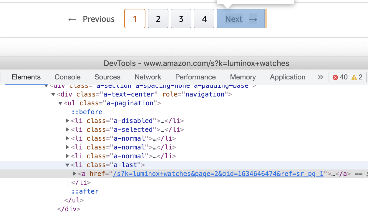Collapse the ul a-pagination node
Screen dimensions: 368x213
click(60, 103)
